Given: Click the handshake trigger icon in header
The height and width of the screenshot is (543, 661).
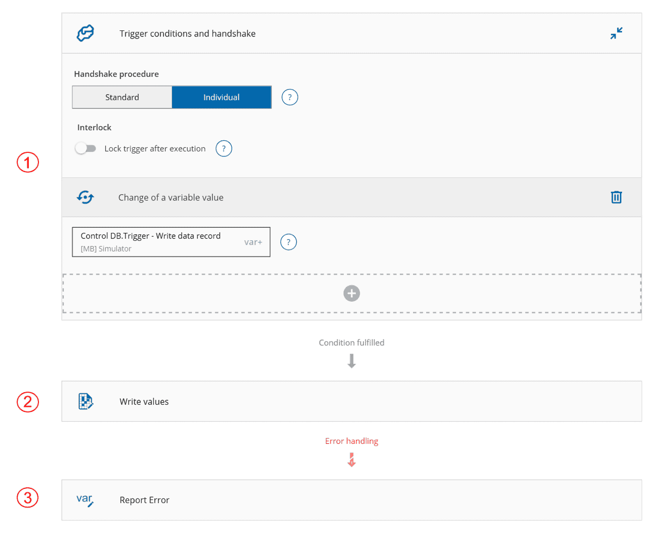Looking at the screenshot, I should point(86,33).
